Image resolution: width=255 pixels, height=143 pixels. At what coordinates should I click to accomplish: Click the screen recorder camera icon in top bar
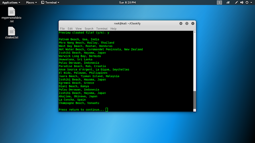point(228,2)
